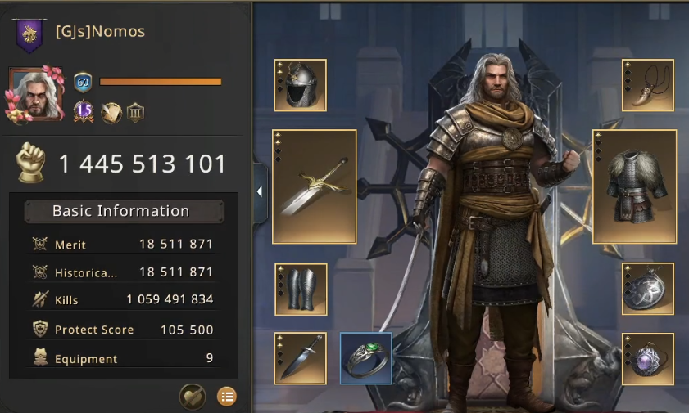Select the fur chainmail armor slot
This screenshot has width=689, height=413.
coord(634,186)
